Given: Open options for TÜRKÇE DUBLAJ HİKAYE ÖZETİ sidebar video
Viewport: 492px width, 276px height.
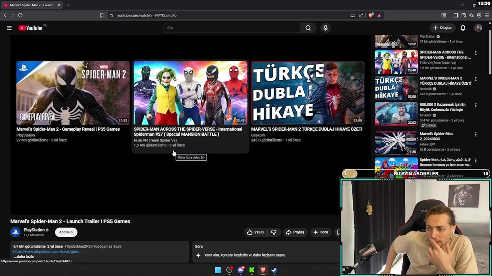Looking at the screenshot, I should [475, 79].
